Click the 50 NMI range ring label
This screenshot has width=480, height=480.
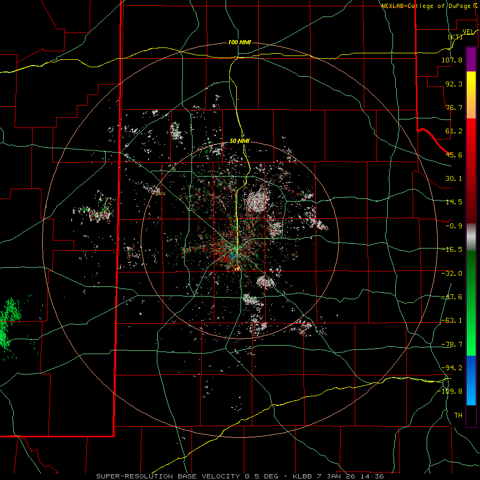point(239,141)
